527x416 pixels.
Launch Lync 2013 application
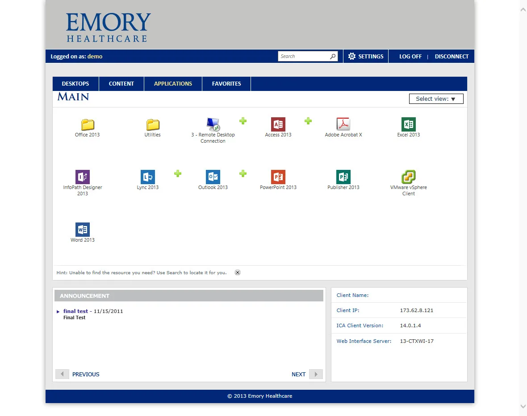tap(148, 177)
